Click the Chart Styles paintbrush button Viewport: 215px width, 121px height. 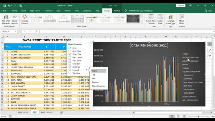click(x=210, y=50)
